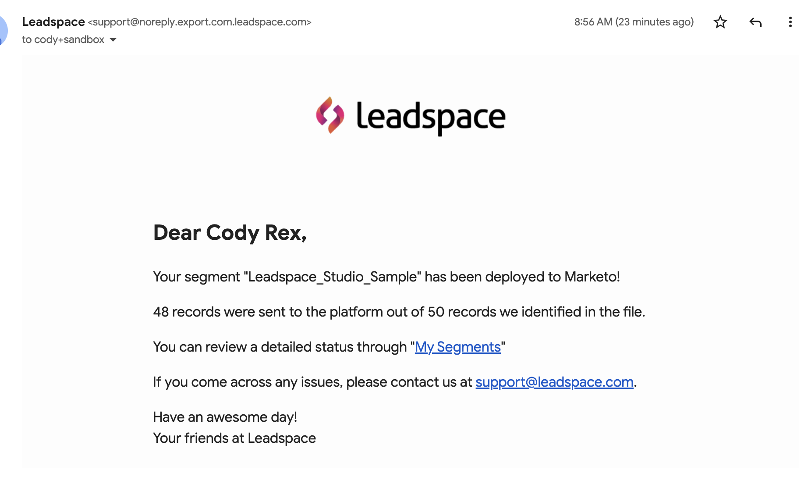
Task: Click the "to cody+sandbox" recipient text
Action: pos(63,39)
